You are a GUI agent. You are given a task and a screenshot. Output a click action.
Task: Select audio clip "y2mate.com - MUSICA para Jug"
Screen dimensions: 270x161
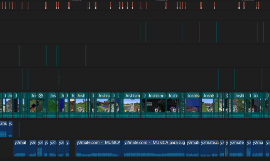(154, 148)
